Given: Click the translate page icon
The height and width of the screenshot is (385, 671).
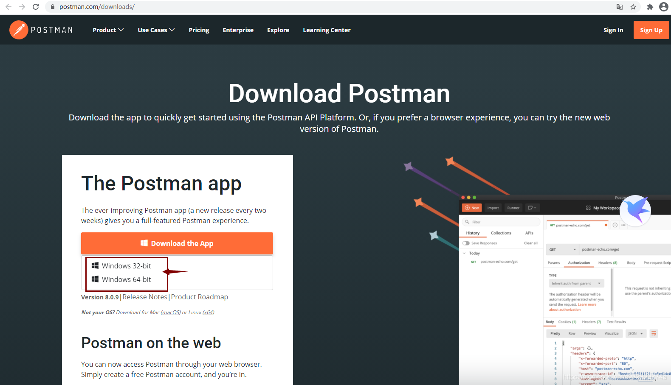Looking at the screenshot, I should point(620,7).
